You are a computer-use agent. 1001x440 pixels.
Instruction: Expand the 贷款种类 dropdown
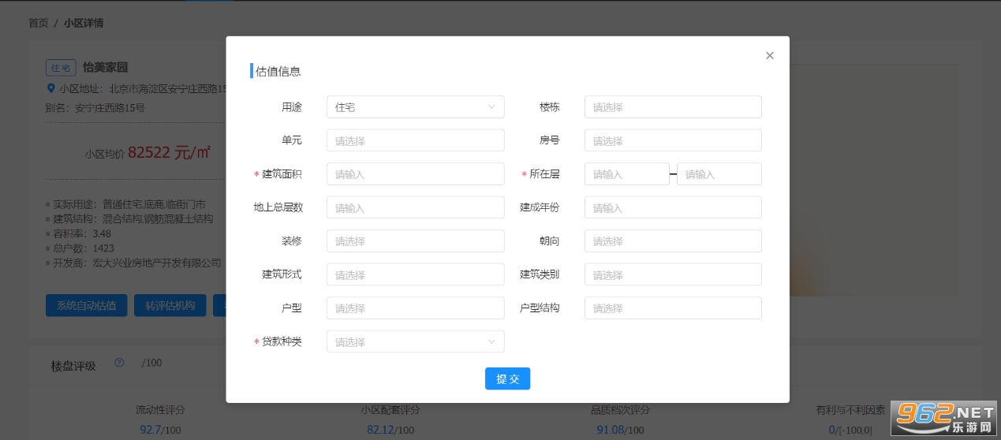415,341
